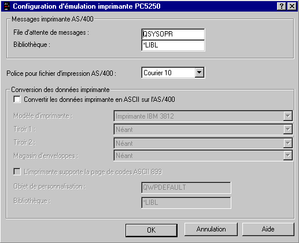This screenshot has width=299, height=243.
Task: Click the PC5250 application icon in title bar
Action: pyautogui.click(x=7, y=6)
